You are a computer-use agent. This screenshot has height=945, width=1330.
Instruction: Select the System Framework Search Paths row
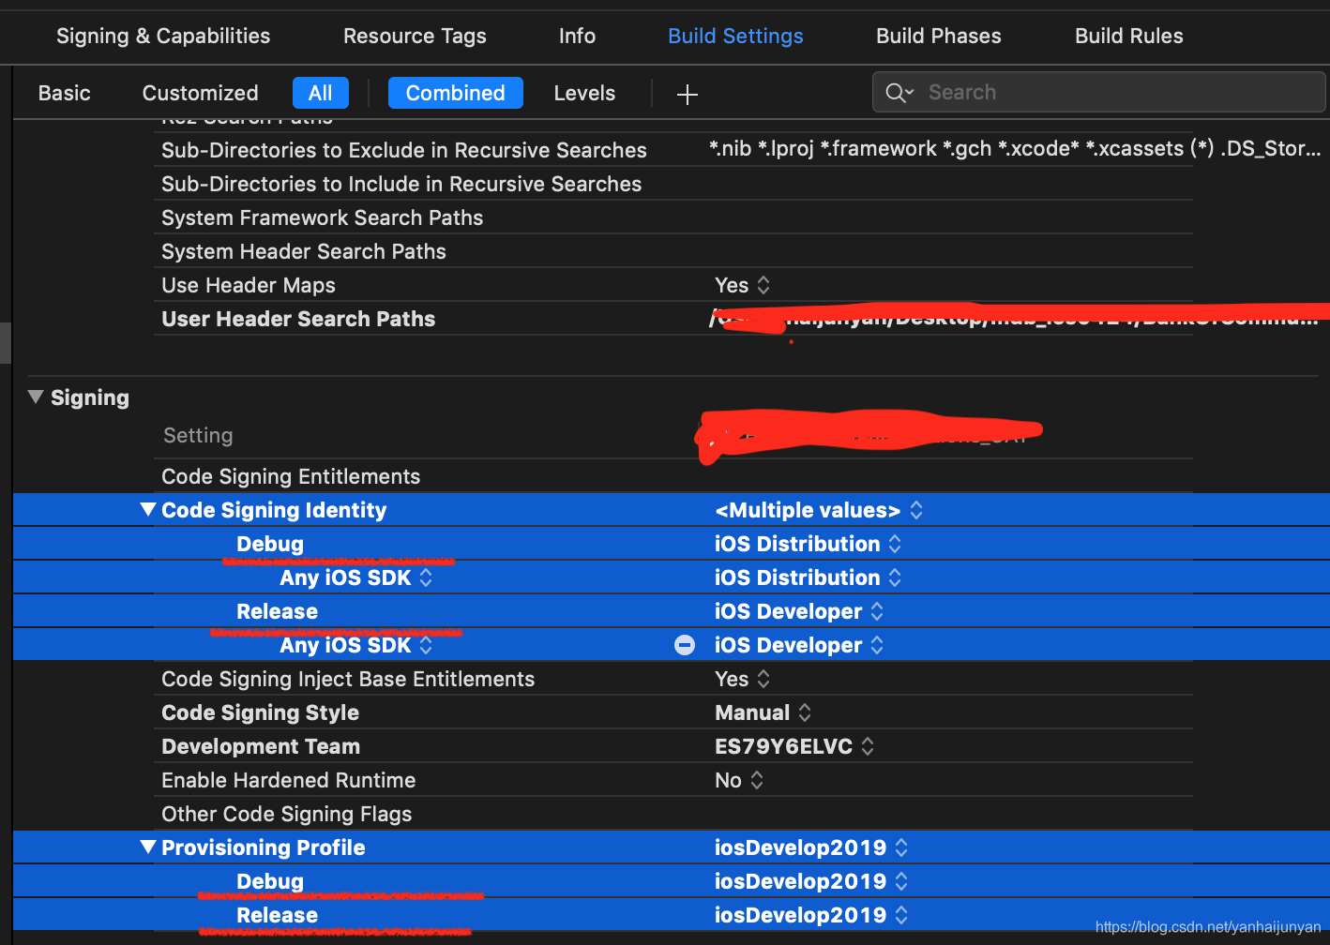pos(673,217)
